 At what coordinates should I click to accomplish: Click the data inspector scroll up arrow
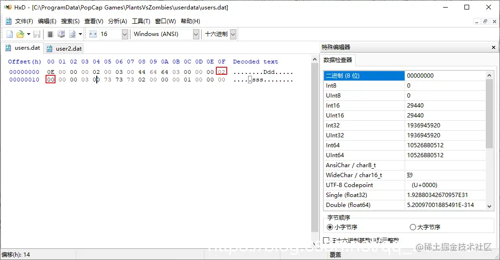(490, 75)
